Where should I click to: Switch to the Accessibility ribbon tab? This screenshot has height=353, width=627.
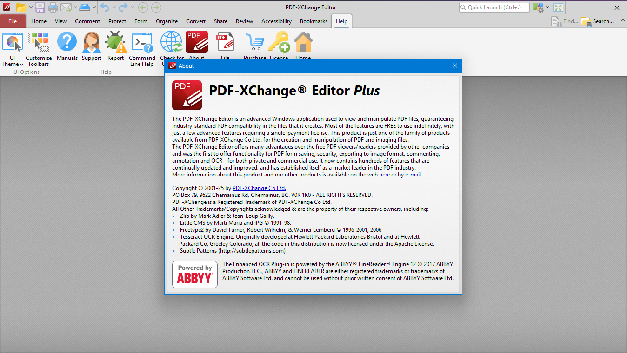pyautogui.click(x=276, y=21)
